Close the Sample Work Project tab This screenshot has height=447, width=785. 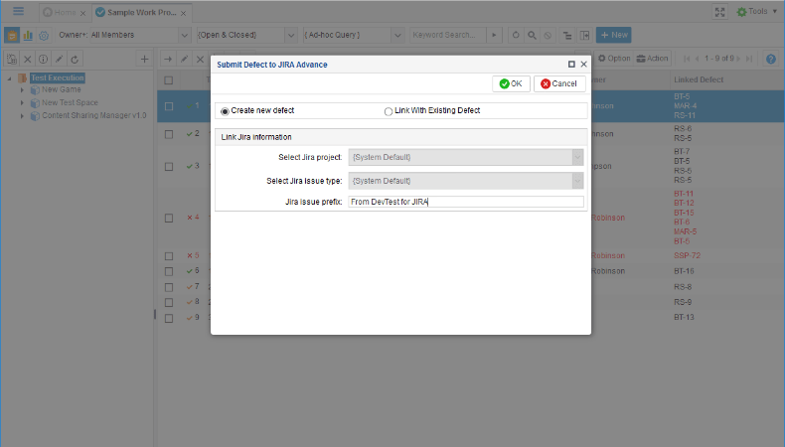183,13
